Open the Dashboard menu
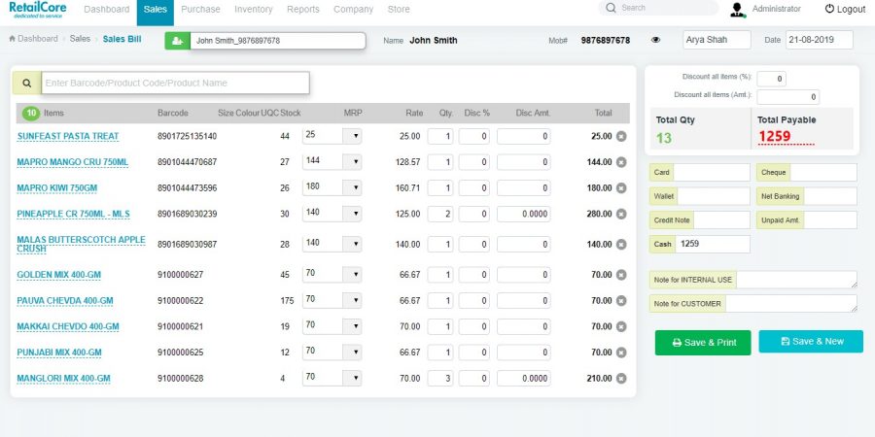Viewport: 875px width, 437px height. [x=107, y=10]
